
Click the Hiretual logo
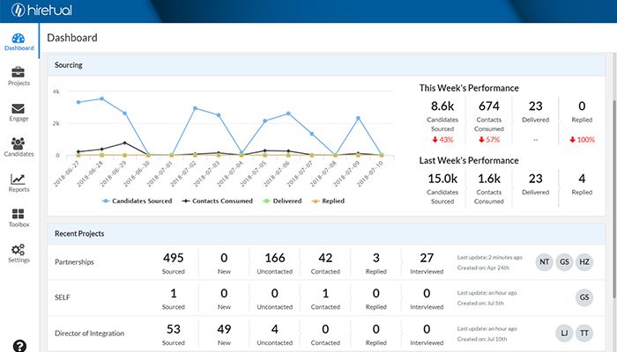[x=41, y=10]
